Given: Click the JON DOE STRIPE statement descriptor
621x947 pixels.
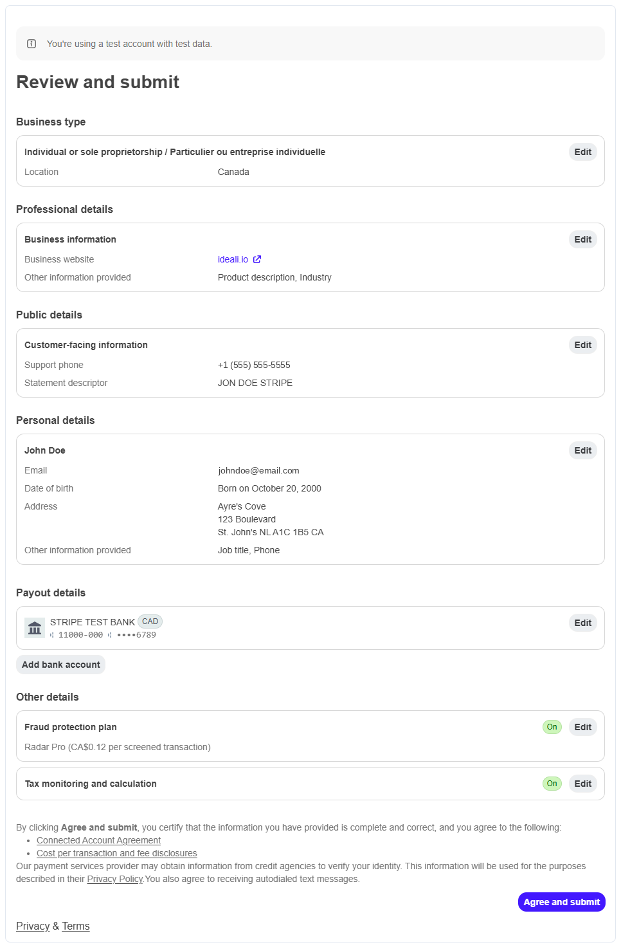Looking at the screenshot, I should click(255, 383).
